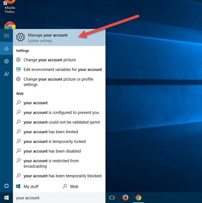Screen dimensions: 202x203
Task: Launch Firefox from the taskbar
Action: coord(125,197)
